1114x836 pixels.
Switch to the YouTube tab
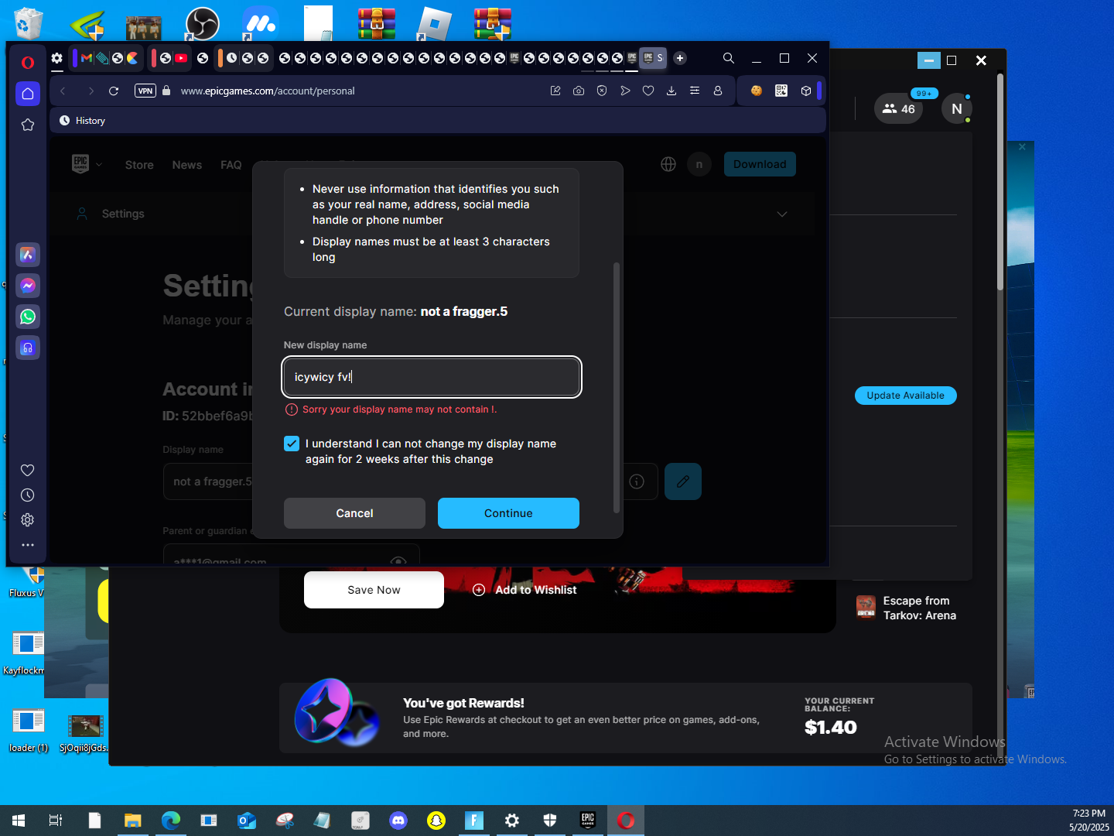pos(181,58)
